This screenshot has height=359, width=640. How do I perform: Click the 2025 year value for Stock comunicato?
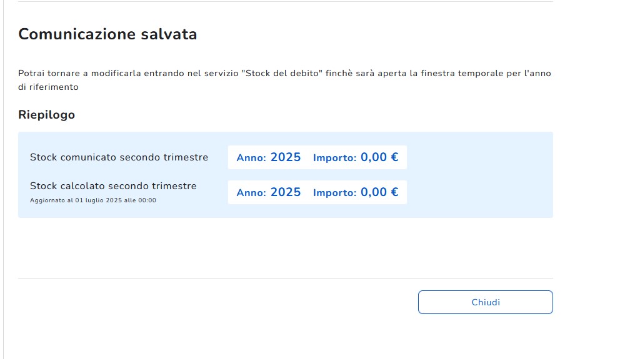pyautogui.click(x=286, y=157)
